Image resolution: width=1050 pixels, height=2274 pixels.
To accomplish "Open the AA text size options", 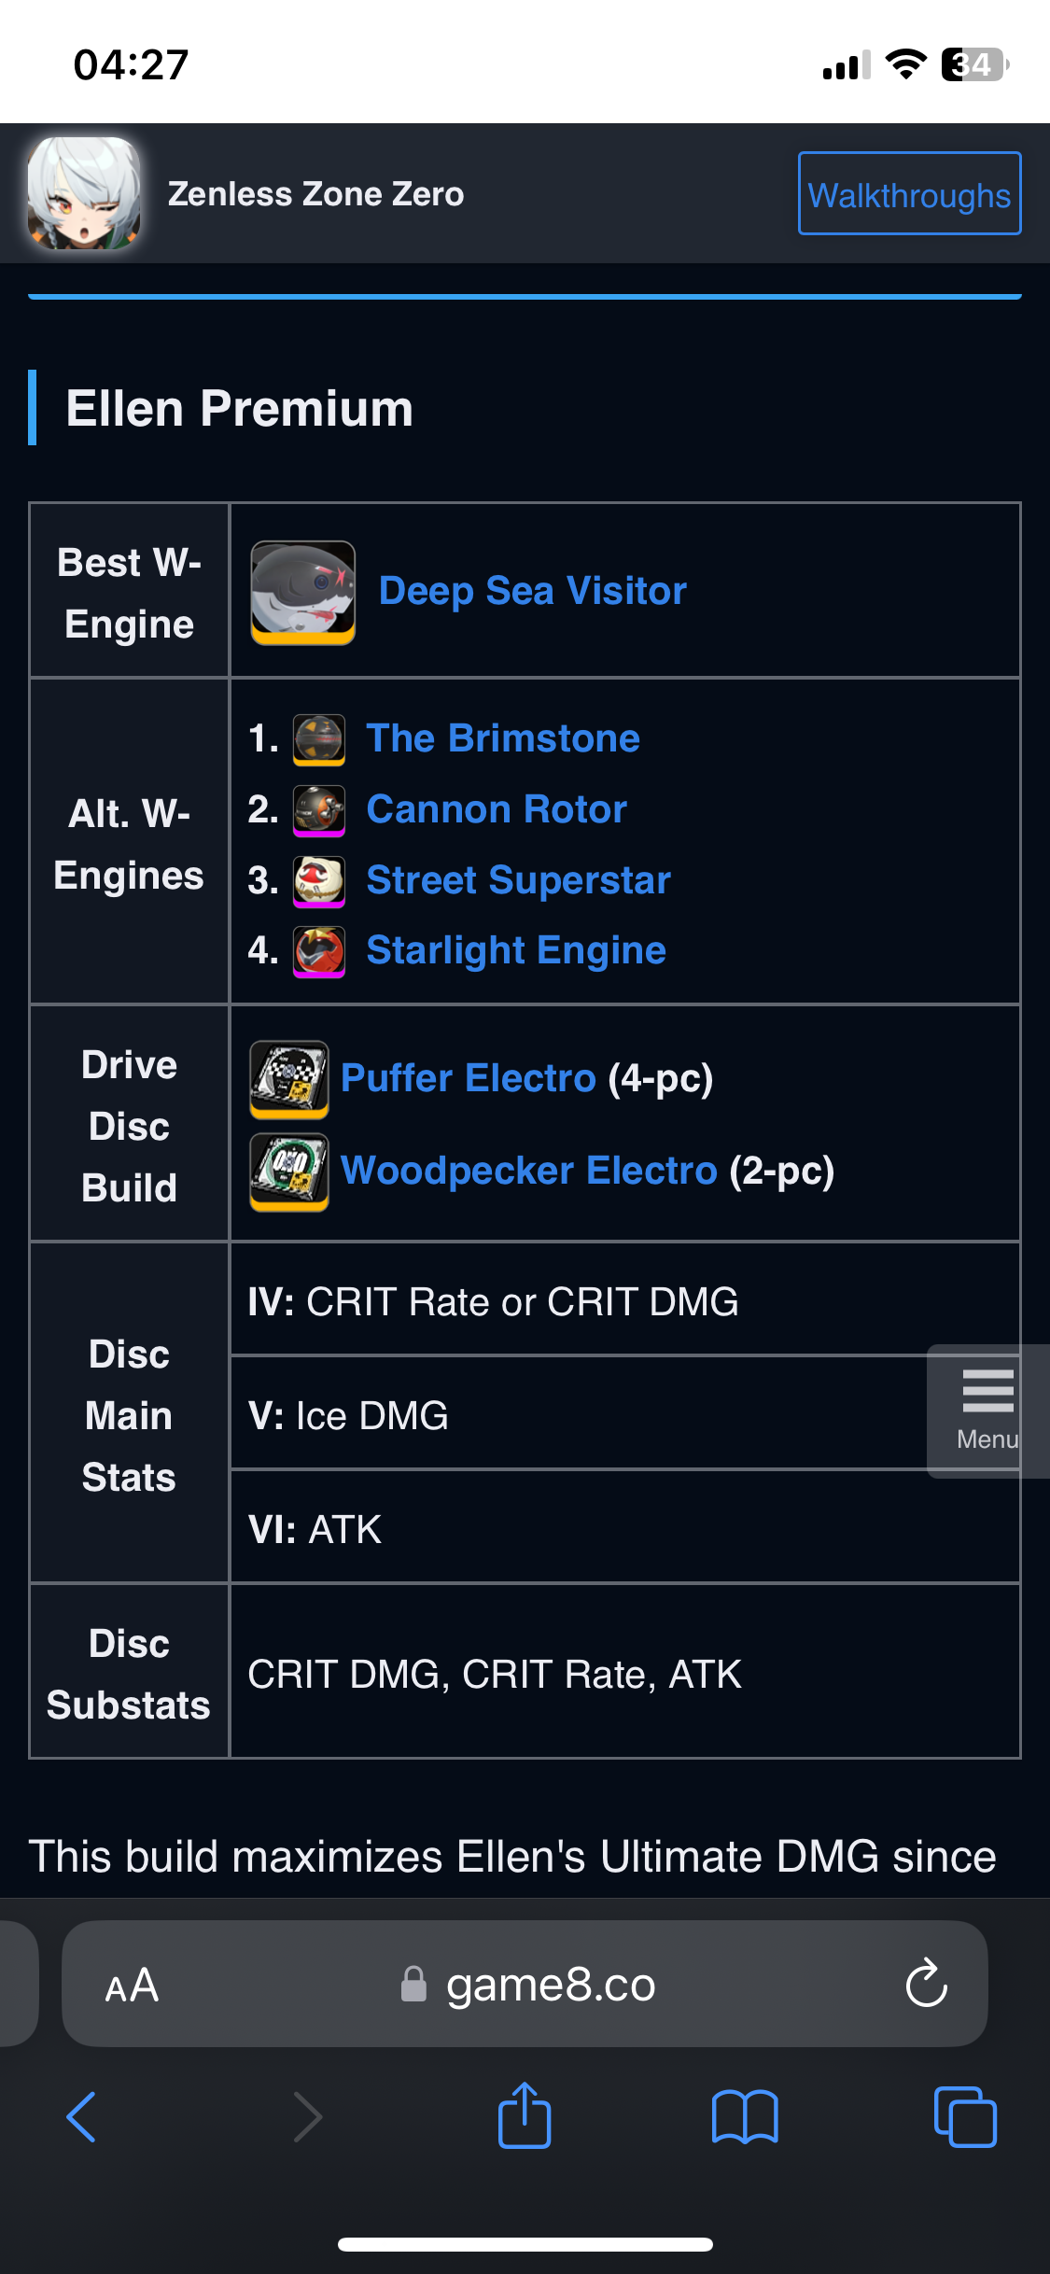I will pyautogui.click(x=132, y=1985).
